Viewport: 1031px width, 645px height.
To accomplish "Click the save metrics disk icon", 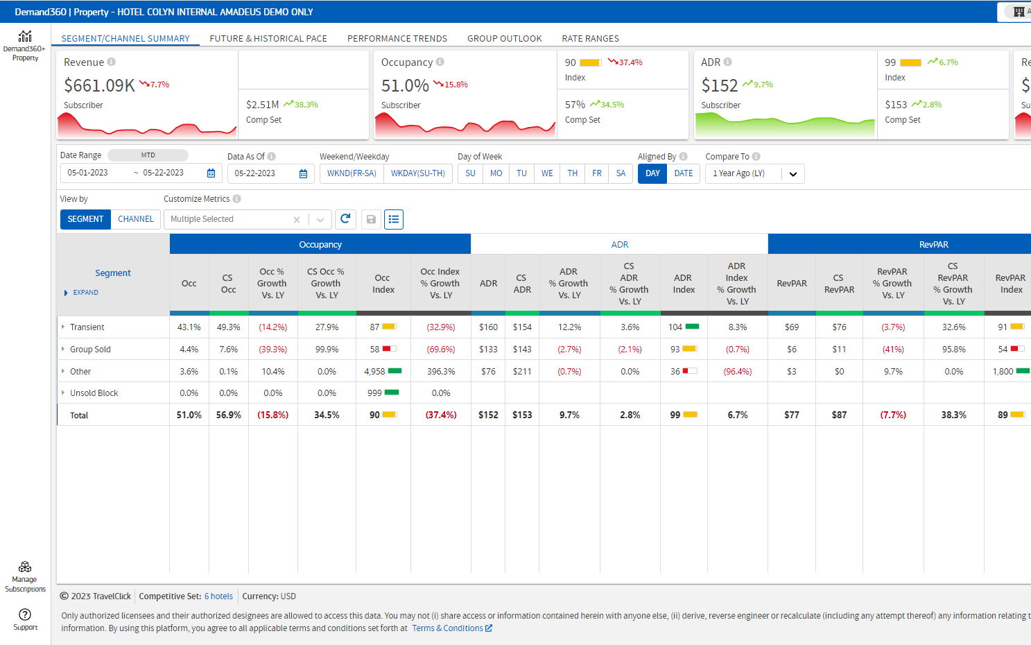I will pyautogui.click(x=371, y=219).
